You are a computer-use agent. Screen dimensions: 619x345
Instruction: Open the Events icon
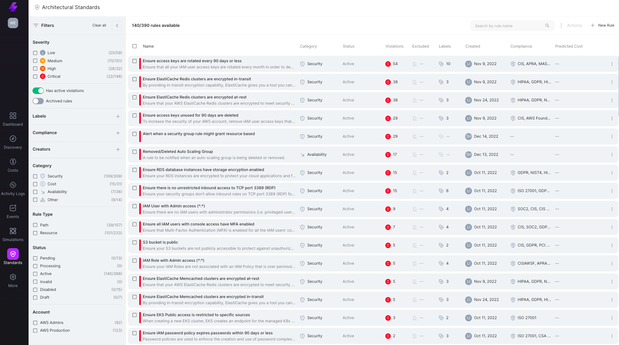[13, 208]
